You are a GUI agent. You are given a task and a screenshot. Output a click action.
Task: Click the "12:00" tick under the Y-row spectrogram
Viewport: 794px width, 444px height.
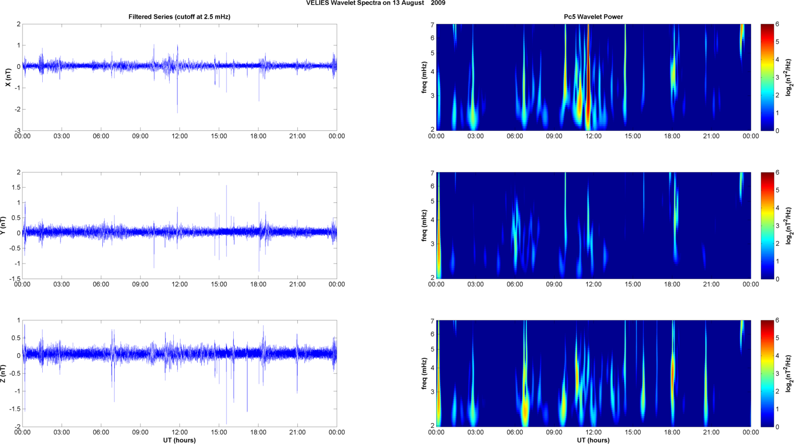click(x=593, y=284)
